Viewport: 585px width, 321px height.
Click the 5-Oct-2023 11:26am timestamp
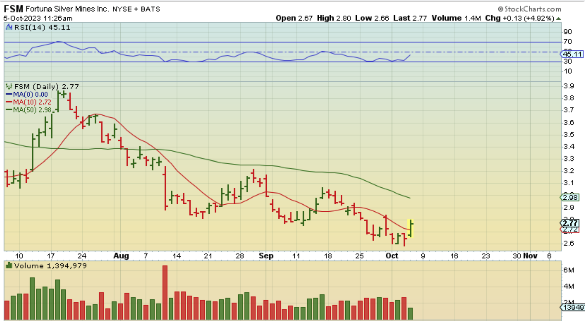(x=38, y=19)
